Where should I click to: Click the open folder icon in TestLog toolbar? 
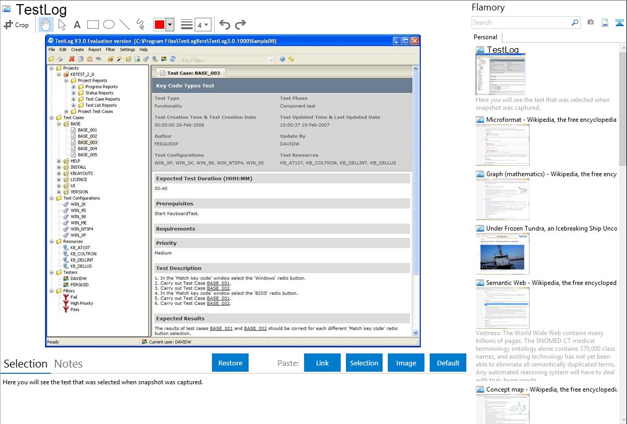(51, 59)
